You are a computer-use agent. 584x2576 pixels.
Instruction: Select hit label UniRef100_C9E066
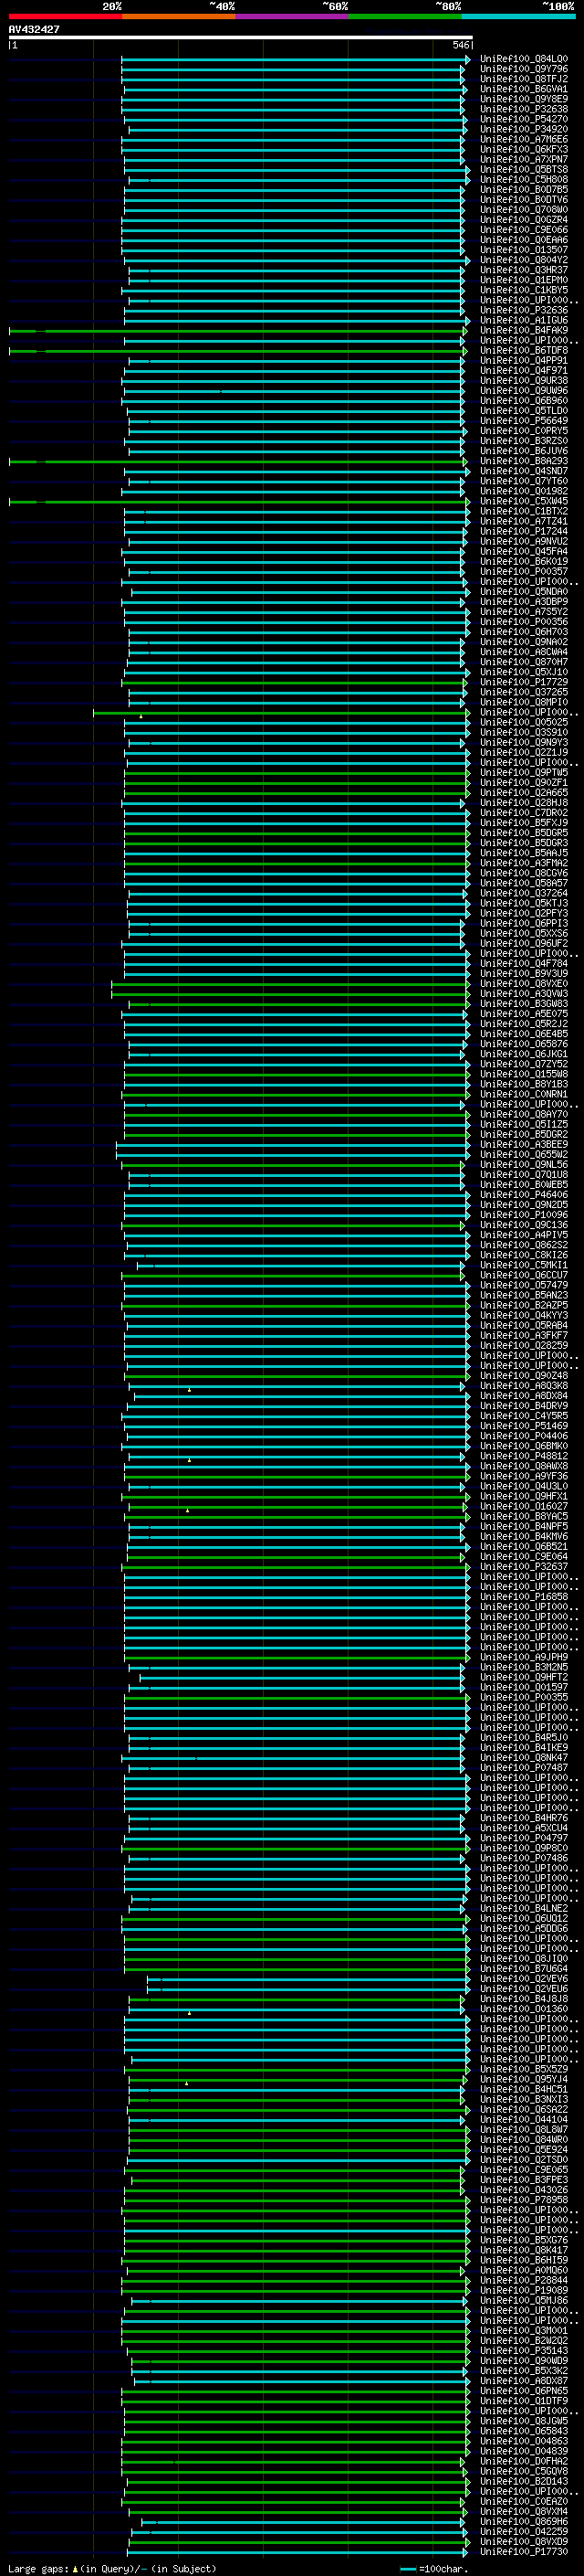523,230
